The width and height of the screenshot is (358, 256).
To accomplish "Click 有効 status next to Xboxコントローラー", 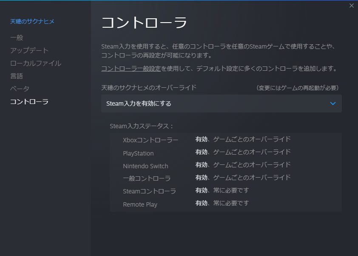I will pyautogui.click(x=202, y=139).
